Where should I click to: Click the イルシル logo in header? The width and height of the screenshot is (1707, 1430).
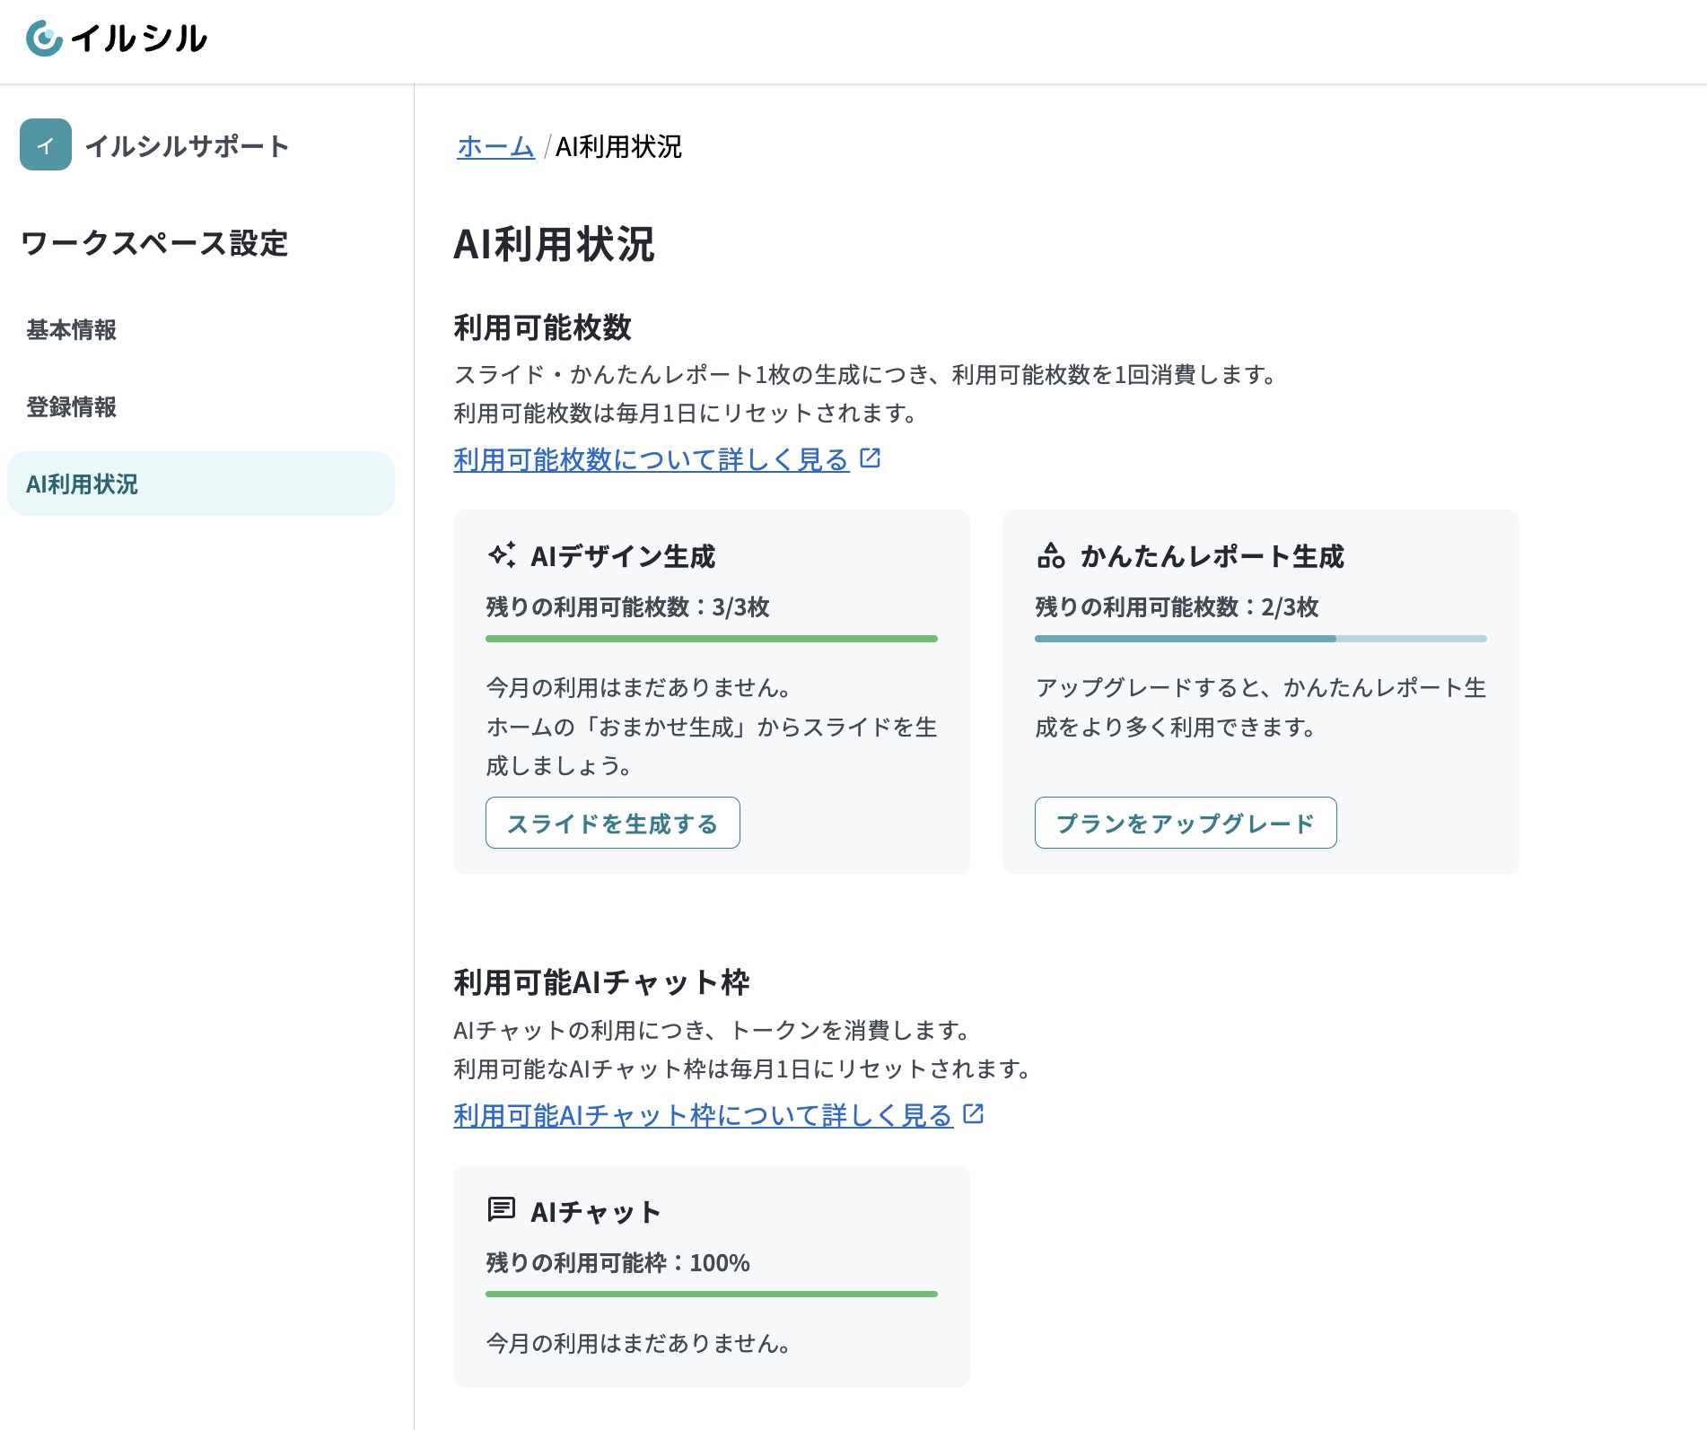117,39
